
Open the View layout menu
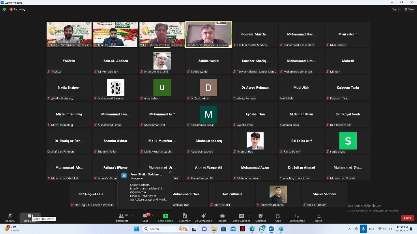click(x=409, y=9)
